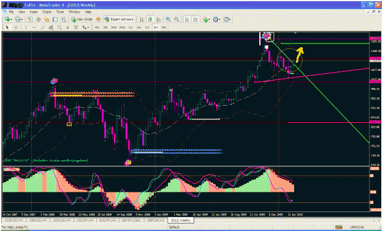Select the W1 weekly timeframe
The width and height of the screenshot is (383, 231).
pos(156,28)
